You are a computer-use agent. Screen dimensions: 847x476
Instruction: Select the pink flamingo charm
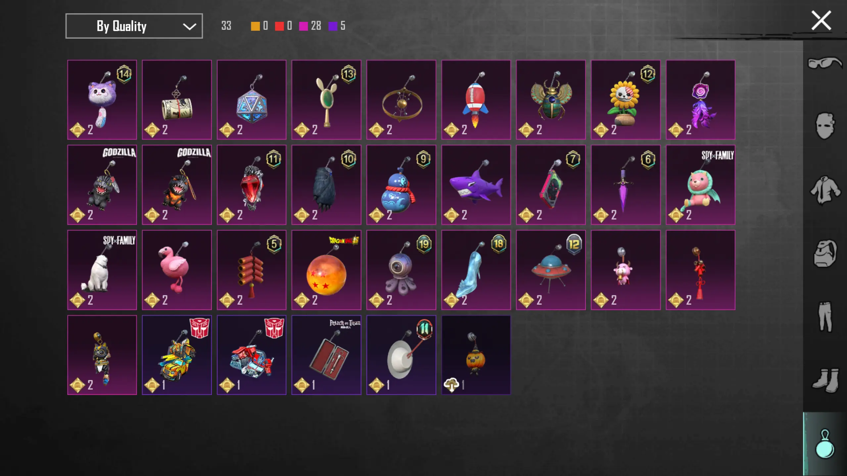coord(177,270)
